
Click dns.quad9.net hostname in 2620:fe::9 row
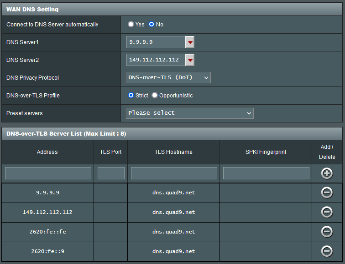[x=173, y=251]
